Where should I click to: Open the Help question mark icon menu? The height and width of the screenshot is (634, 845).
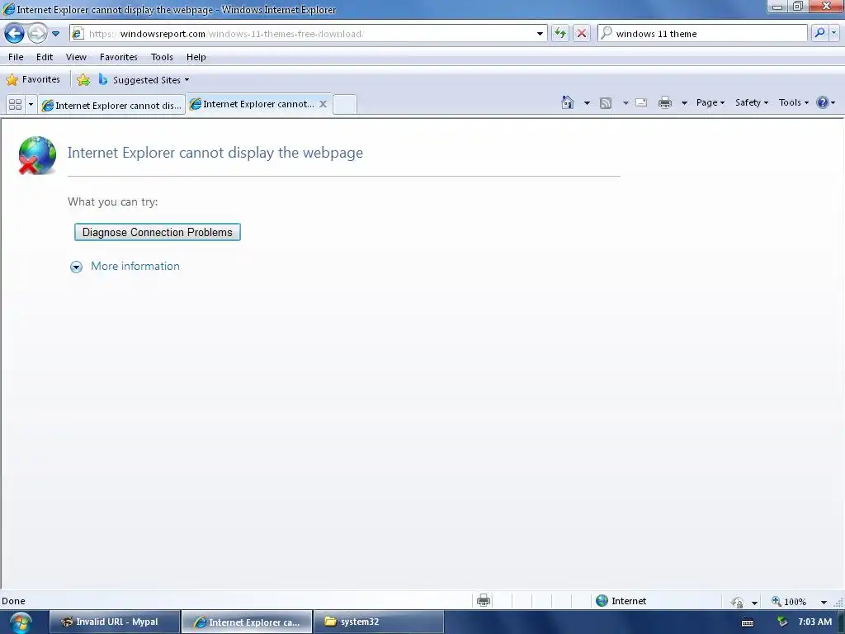click(x=825, y=102)
